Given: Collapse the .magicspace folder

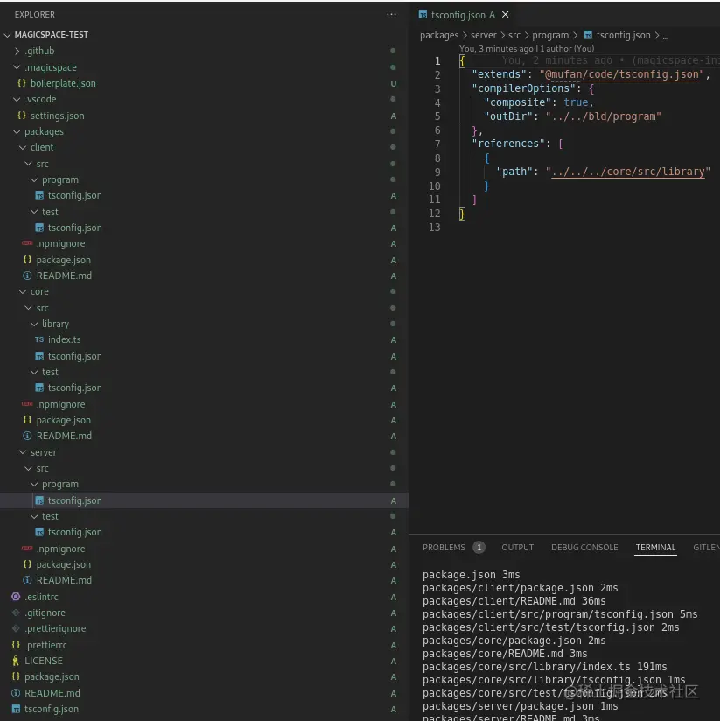Looking at the screenshot, I should click(17, 67).
